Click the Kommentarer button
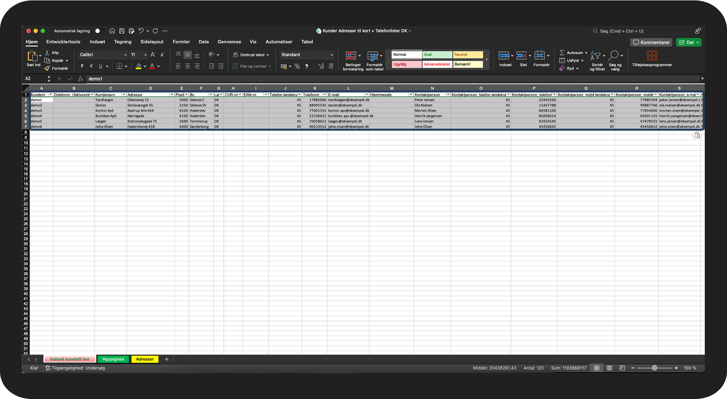 651,42
